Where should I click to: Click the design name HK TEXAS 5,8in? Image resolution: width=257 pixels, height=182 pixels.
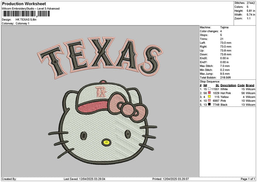[27, 20]
